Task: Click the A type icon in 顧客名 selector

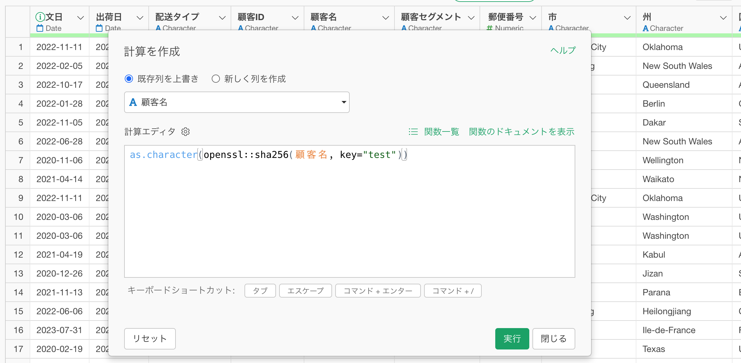Action: click(x=133, y=102)
